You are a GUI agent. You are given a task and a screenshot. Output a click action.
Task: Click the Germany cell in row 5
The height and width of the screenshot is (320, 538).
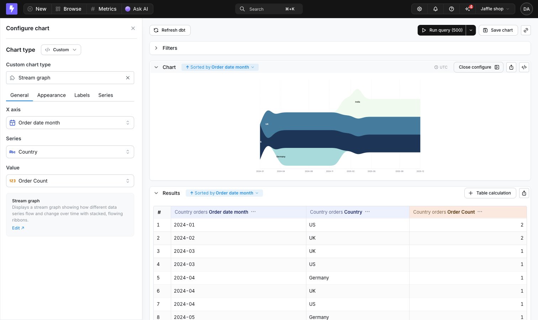pos(358,278)
